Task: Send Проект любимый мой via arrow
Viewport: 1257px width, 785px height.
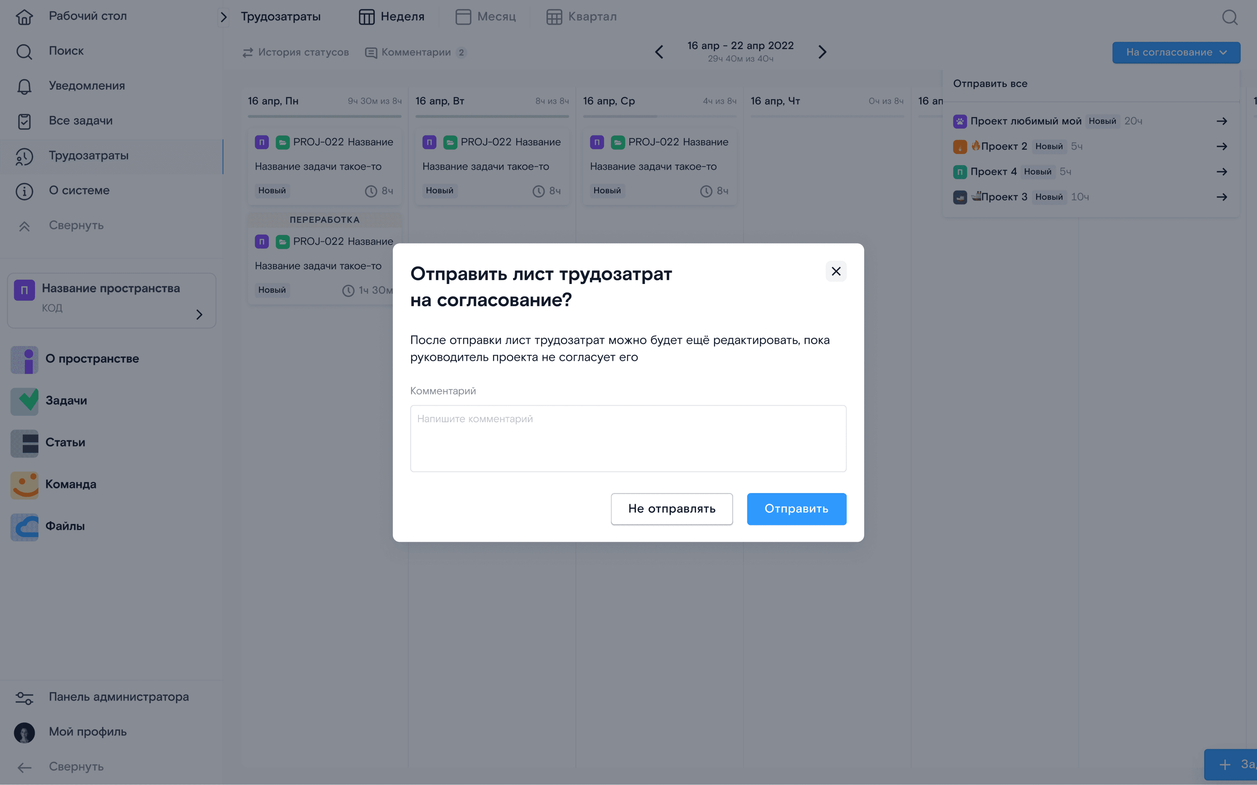Action: click(1222, 121)
